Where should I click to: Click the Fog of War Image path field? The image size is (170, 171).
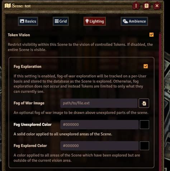click(x=99, y=103)
